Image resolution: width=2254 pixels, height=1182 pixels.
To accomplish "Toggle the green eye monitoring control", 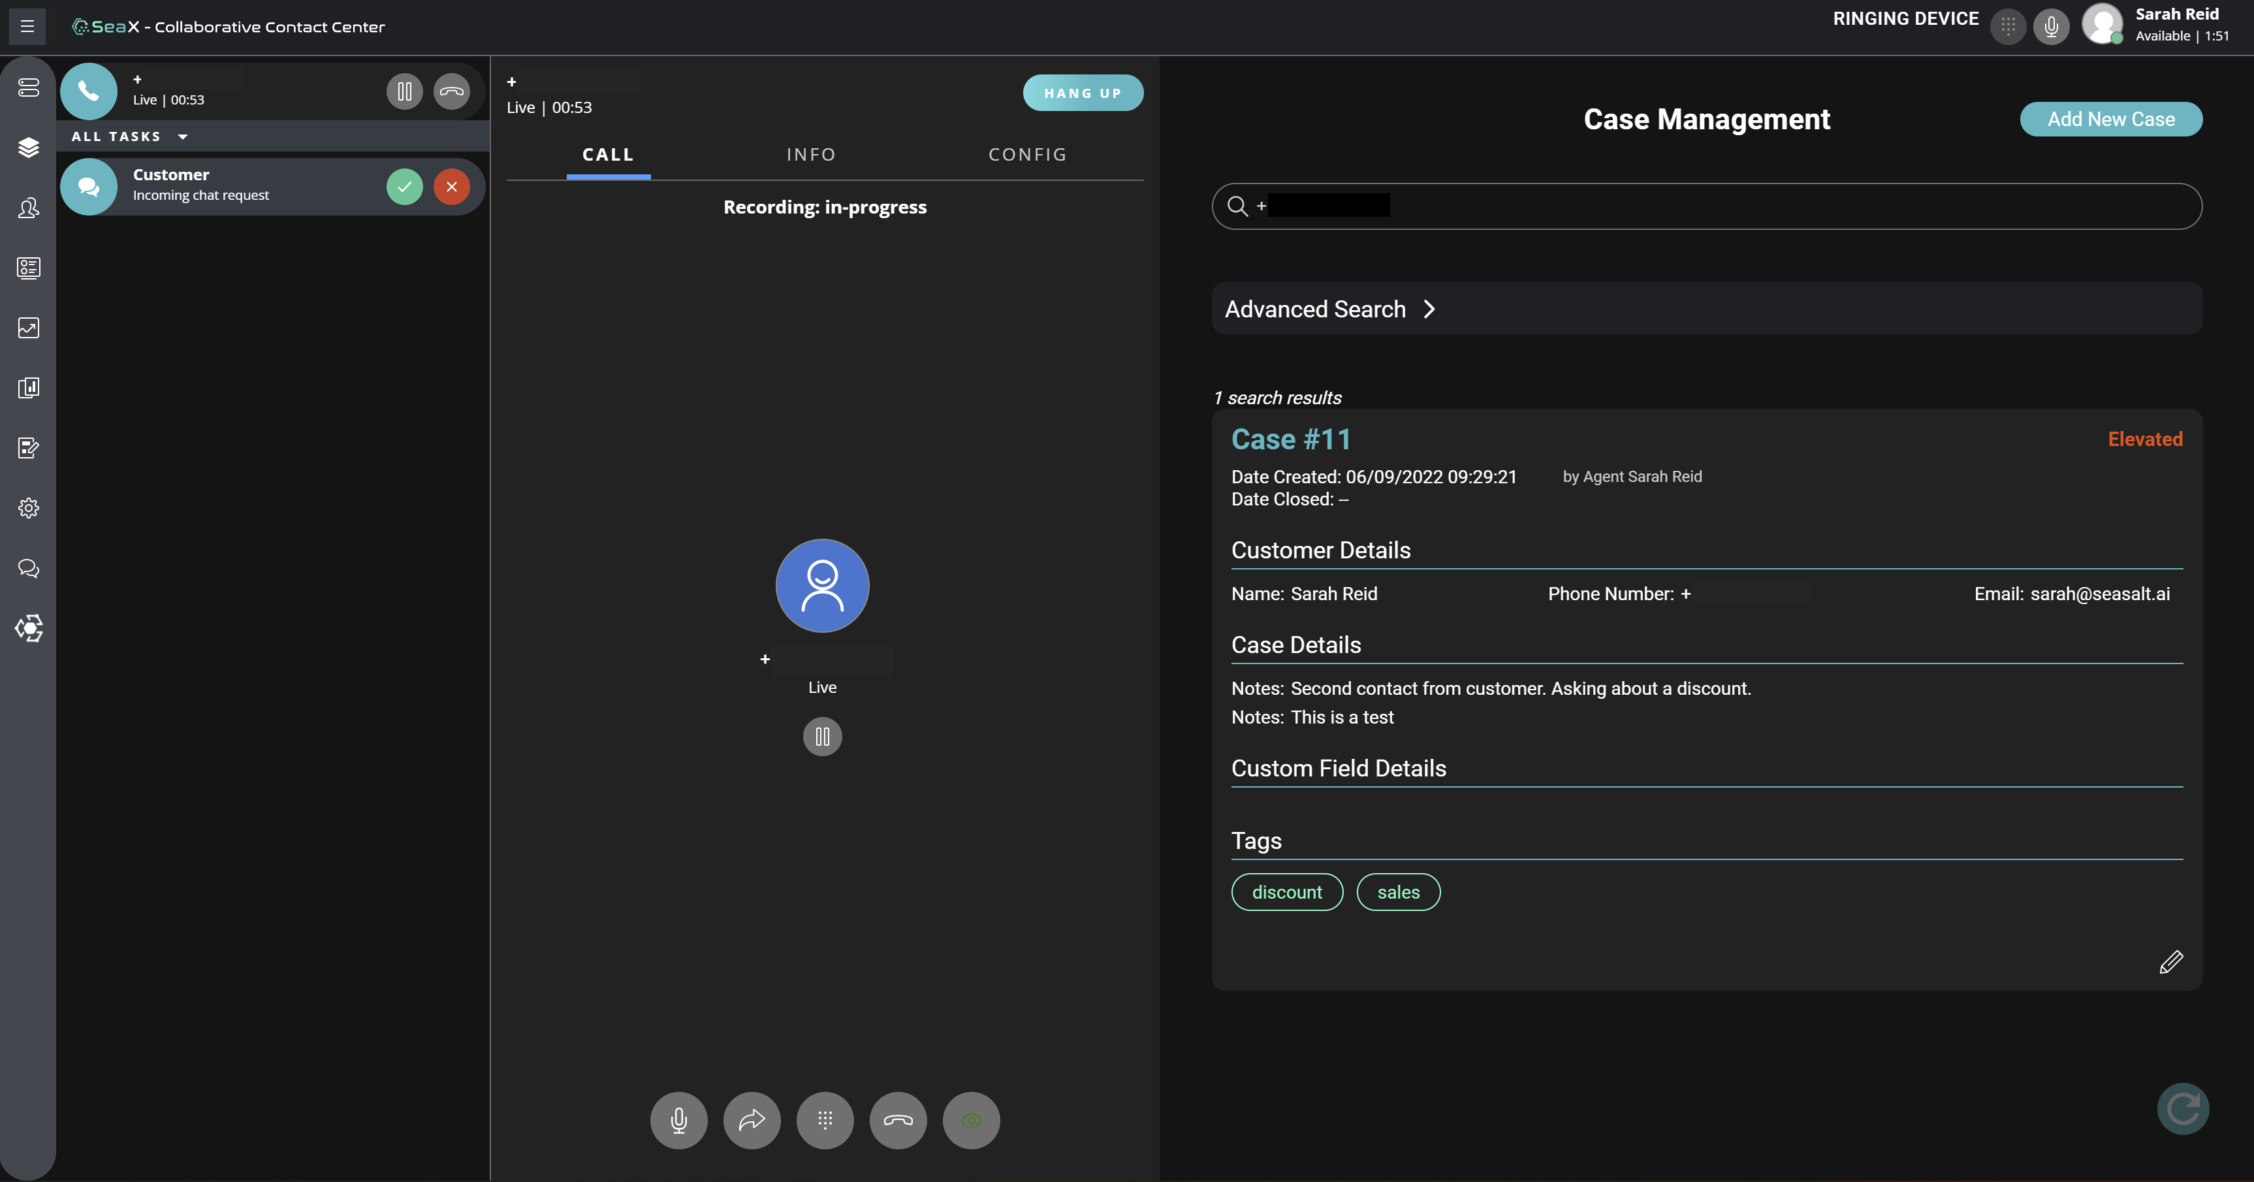I will 970,1120.
